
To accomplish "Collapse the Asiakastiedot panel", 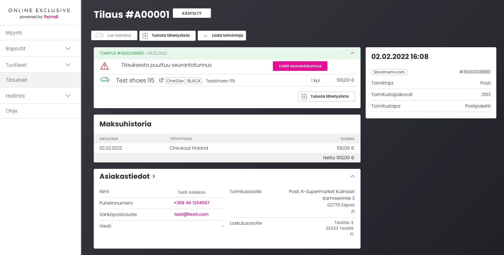I will [x=352, y=176].
